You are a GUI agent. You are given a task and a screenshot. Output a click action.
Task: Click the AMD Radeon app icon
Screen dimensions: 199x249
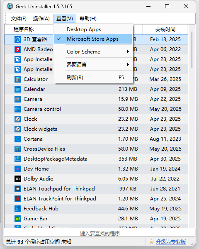pos(18,49)
